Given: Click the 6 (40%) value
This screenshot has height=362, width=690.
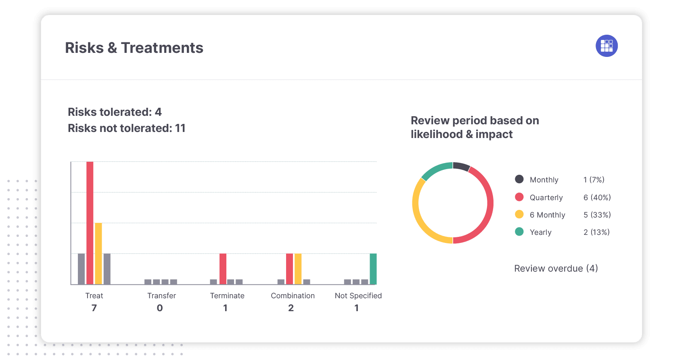Looking at the screenshot, I should pyautogui.click(x=597, y=197).
